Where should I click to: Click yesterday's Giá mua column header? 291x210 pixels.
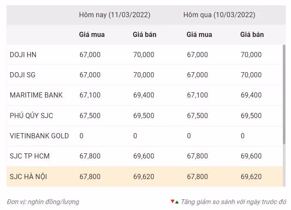[199, 35]
